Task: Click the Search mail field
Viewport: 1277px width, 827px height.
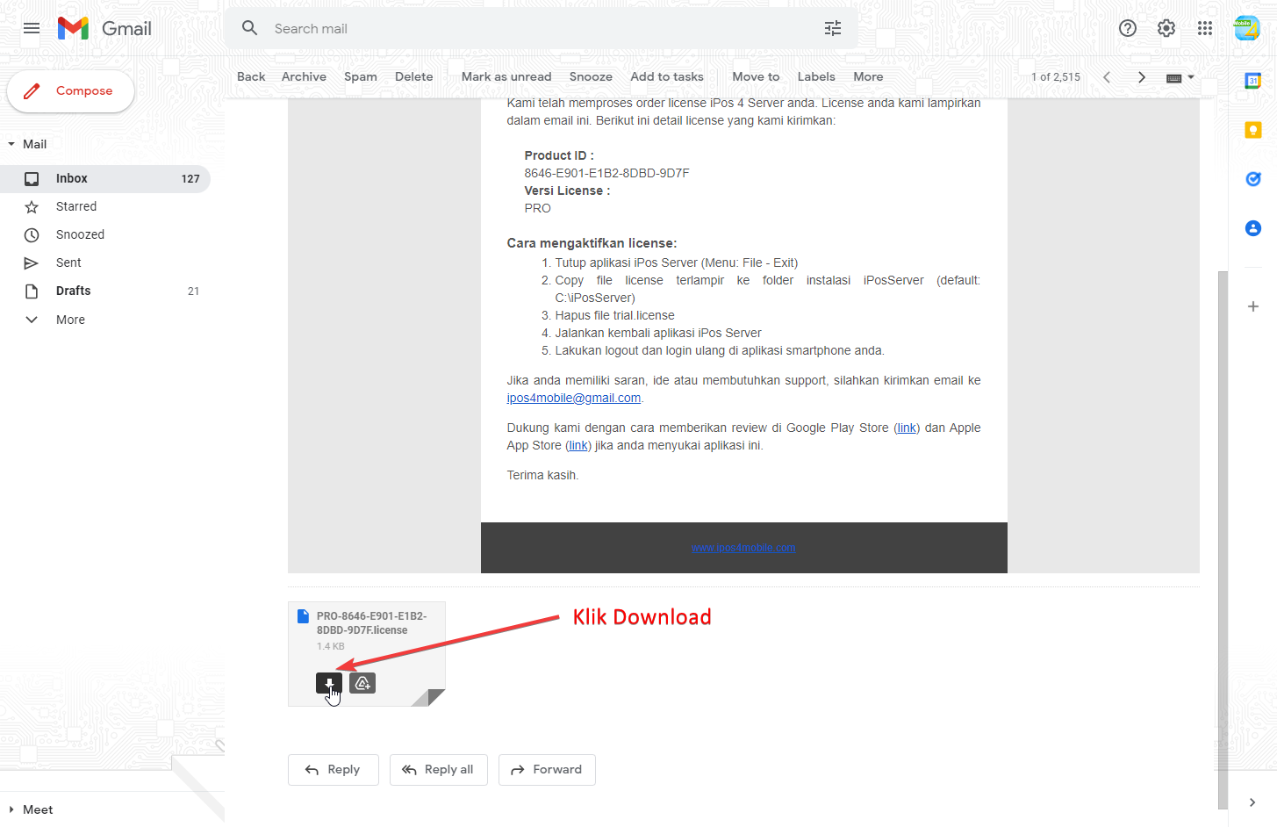Action: click(541, 28)
